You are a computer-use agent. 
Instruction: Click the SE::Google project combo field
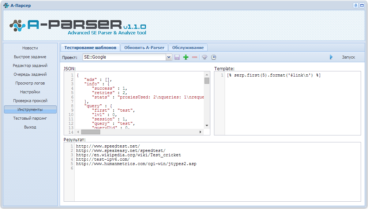[124, 57]
